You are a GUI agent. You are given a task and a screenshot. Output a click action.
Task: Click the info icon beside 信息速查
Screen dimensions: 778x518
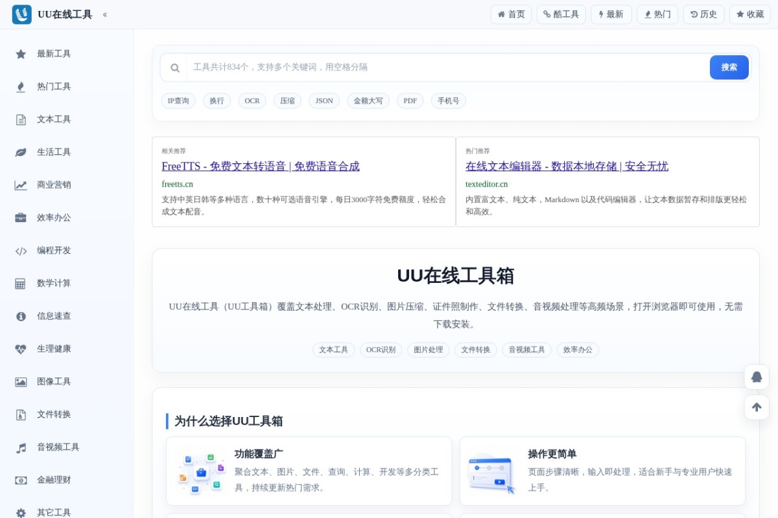pyautogui.click(x=21, y=317)
